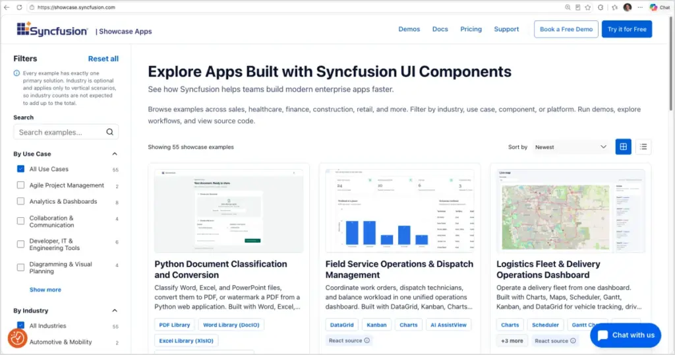Check Developer, IT & Engineering Tools filter

tap(20, 244)
